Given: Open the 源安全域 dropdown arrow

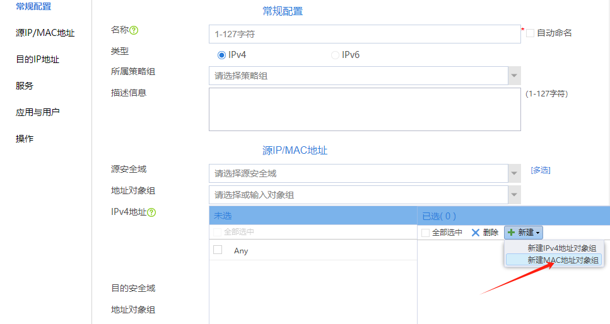Looking at the screenshot, I should pos(515,173).
